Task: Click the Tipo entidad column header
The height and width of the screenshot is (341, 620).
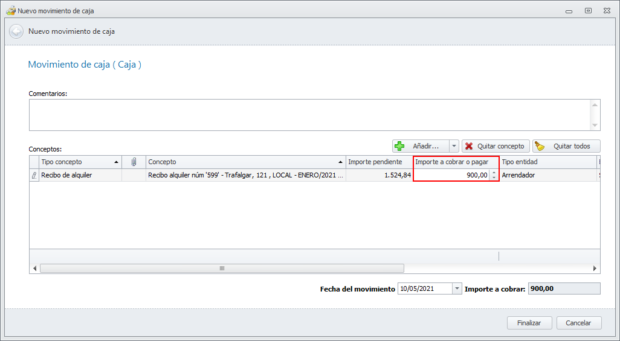Action: pyautogui.click(x=548, y=162)
